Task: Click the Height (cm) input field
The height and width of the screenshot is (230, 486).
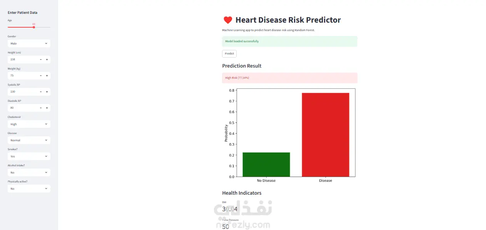Action: 23,60
